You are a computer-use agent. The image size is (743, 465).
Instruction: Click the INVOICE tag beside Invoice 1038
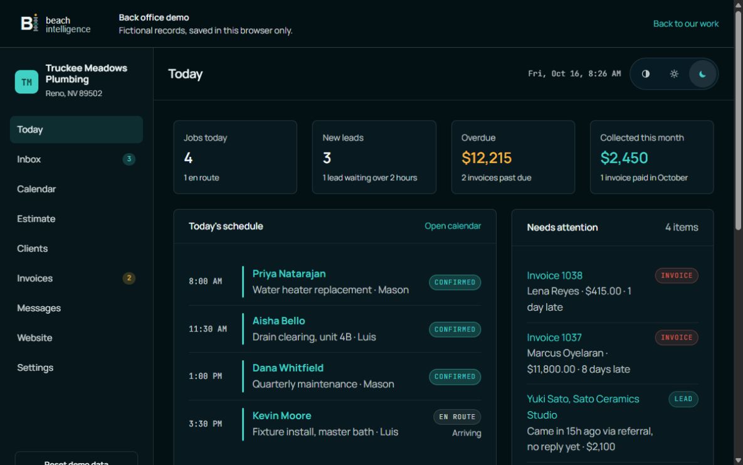676,275
